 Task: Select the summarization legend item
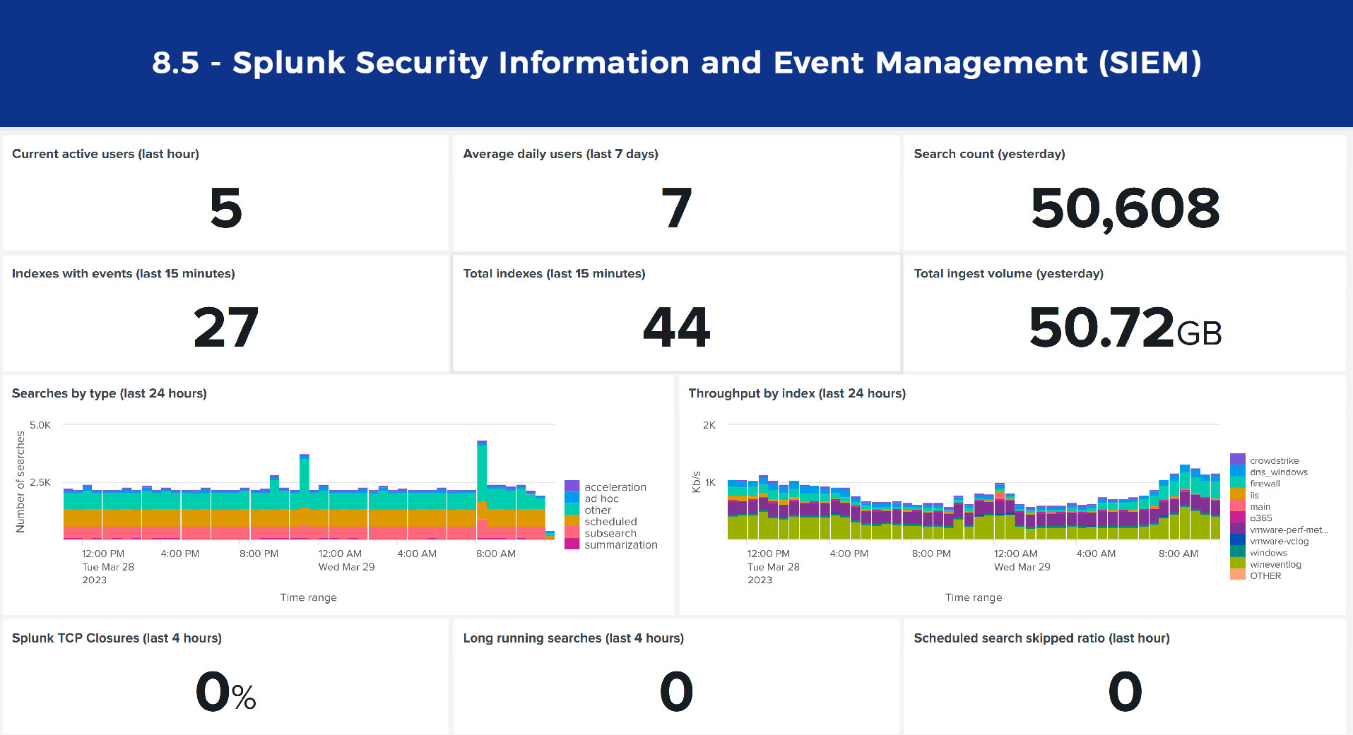pos(620,545)
